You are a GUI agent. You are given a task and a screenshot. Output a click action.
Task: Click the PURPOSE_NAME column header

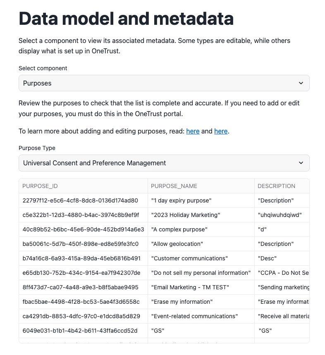coord(174,186)
